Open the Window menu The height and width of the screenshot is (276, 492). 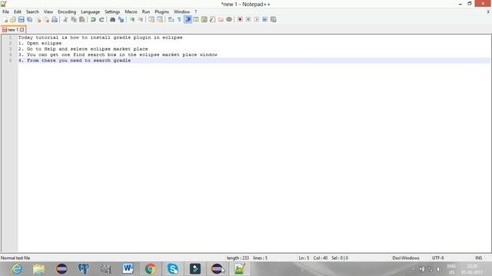[x=181, y=12]
